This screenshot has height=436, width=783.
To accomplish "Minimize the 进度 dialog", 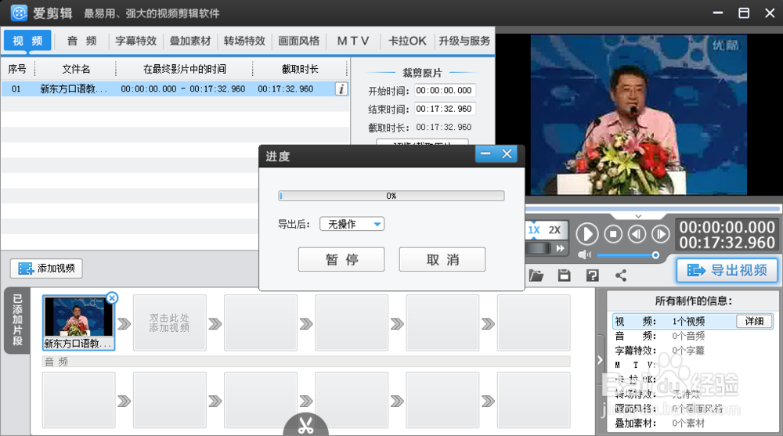I will tap(485, 154).
